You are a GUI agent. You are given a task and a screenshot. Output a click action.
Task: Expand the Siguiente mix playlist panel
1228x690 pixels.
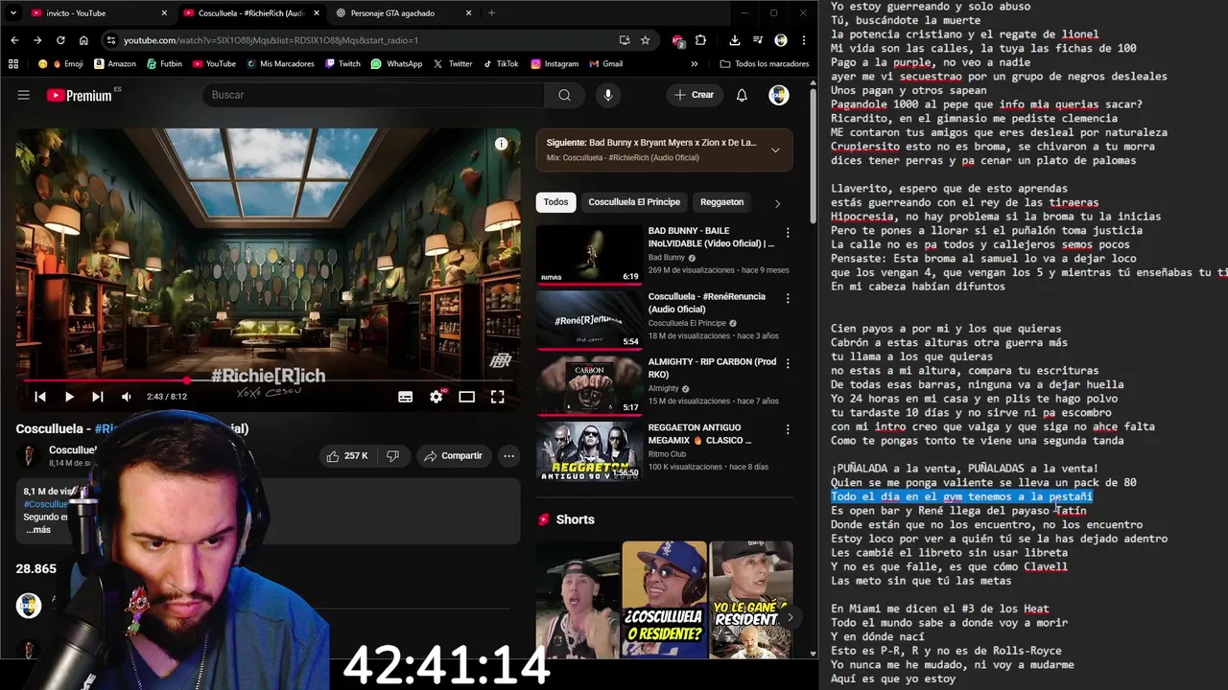click(775, 149)
